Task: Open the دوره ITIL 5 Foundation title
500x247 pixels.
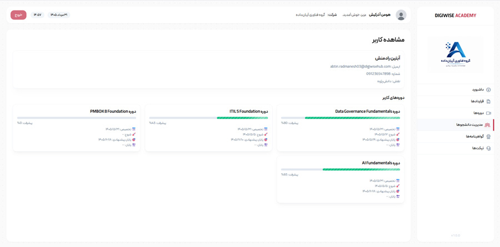Action: click(249, 111)
